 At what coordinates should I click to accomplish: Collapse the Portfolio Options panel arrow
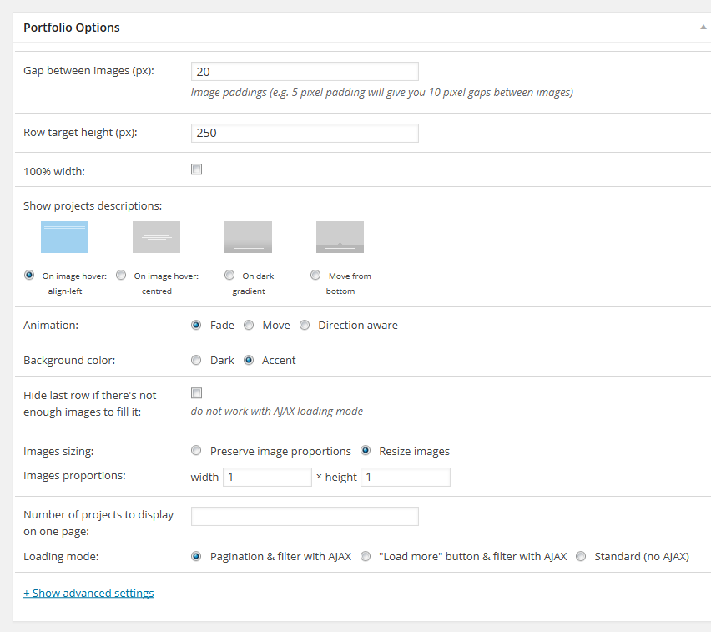click(x=703, y=28)
